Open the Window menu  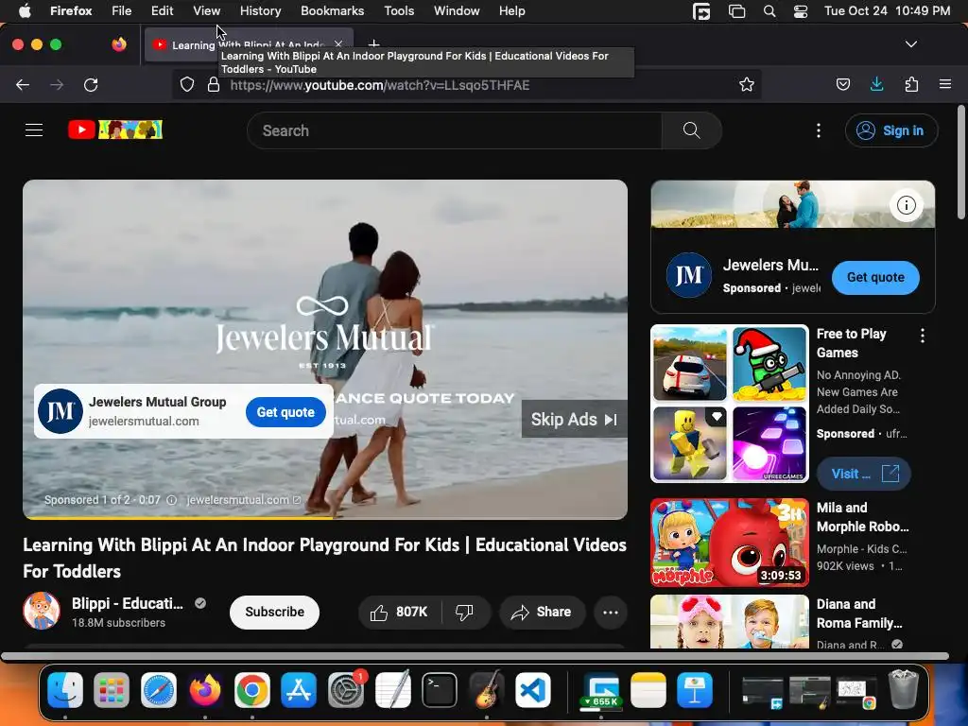click(x=457, y=10)
